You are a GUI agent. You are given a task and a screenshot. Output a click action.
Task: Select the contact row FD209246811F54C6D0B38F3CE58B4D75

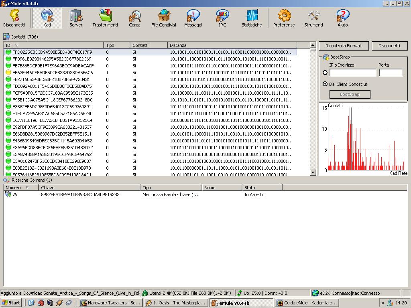(150, 86)
